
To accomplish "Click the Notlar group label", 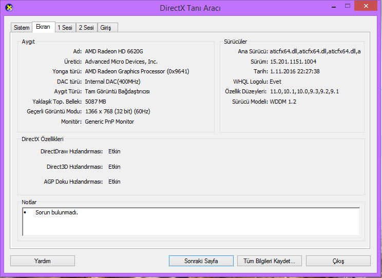I will [29, 202].
